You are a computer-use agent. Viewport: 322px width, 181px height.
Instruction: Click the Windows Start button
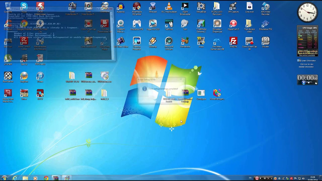[4, 178]
